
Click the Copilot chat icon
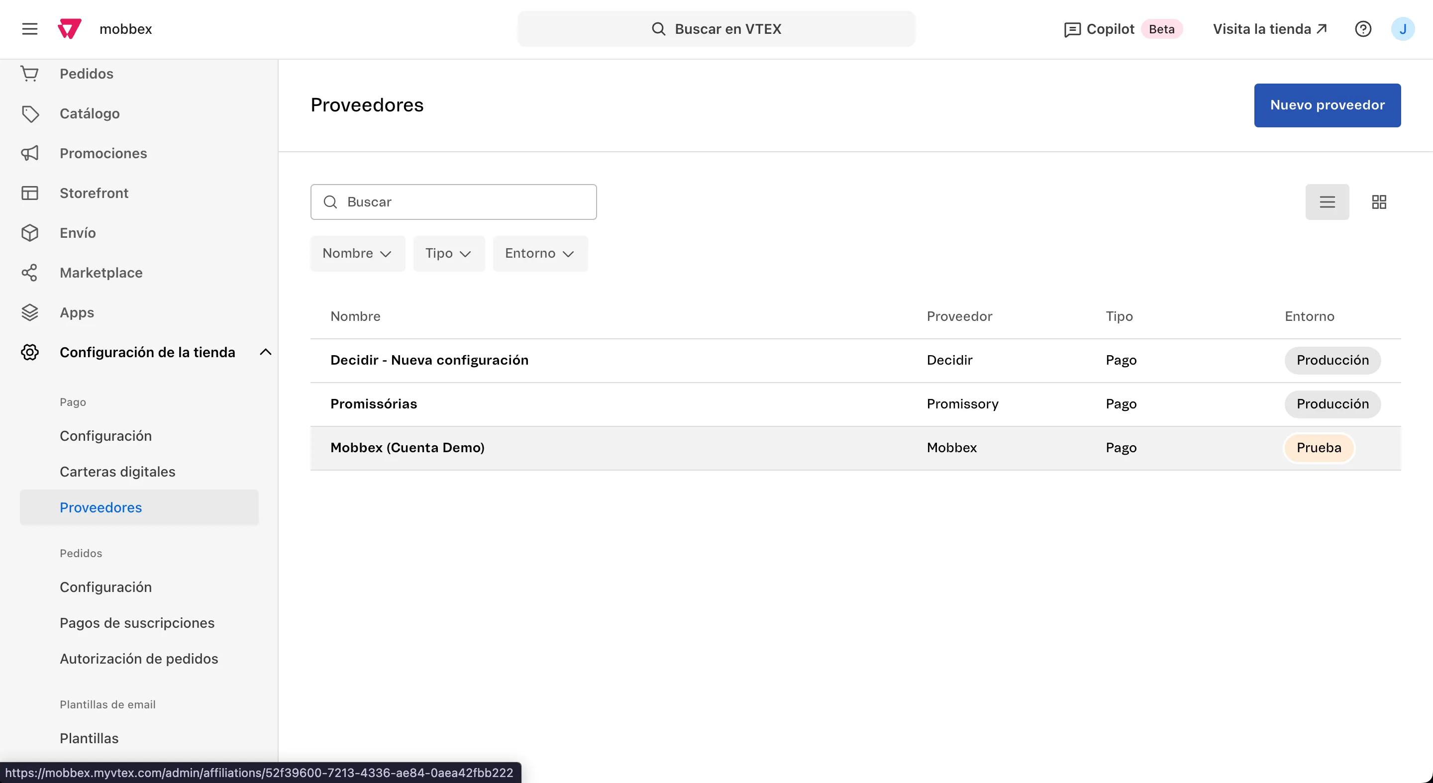1072,29
